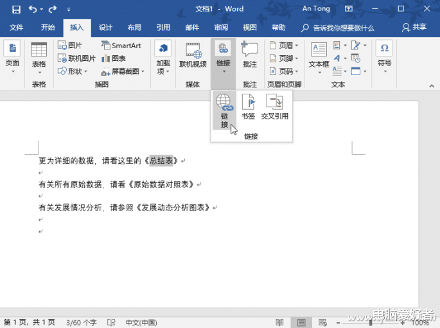Open the 页码 page number dropdown
Viewport: 440px width, 328px height.
point(284,71)
